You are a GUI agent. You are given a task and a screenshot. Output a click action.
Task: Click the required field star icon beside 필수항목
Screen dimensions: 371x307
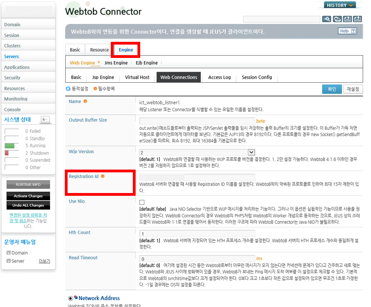(x=95, y=89)
